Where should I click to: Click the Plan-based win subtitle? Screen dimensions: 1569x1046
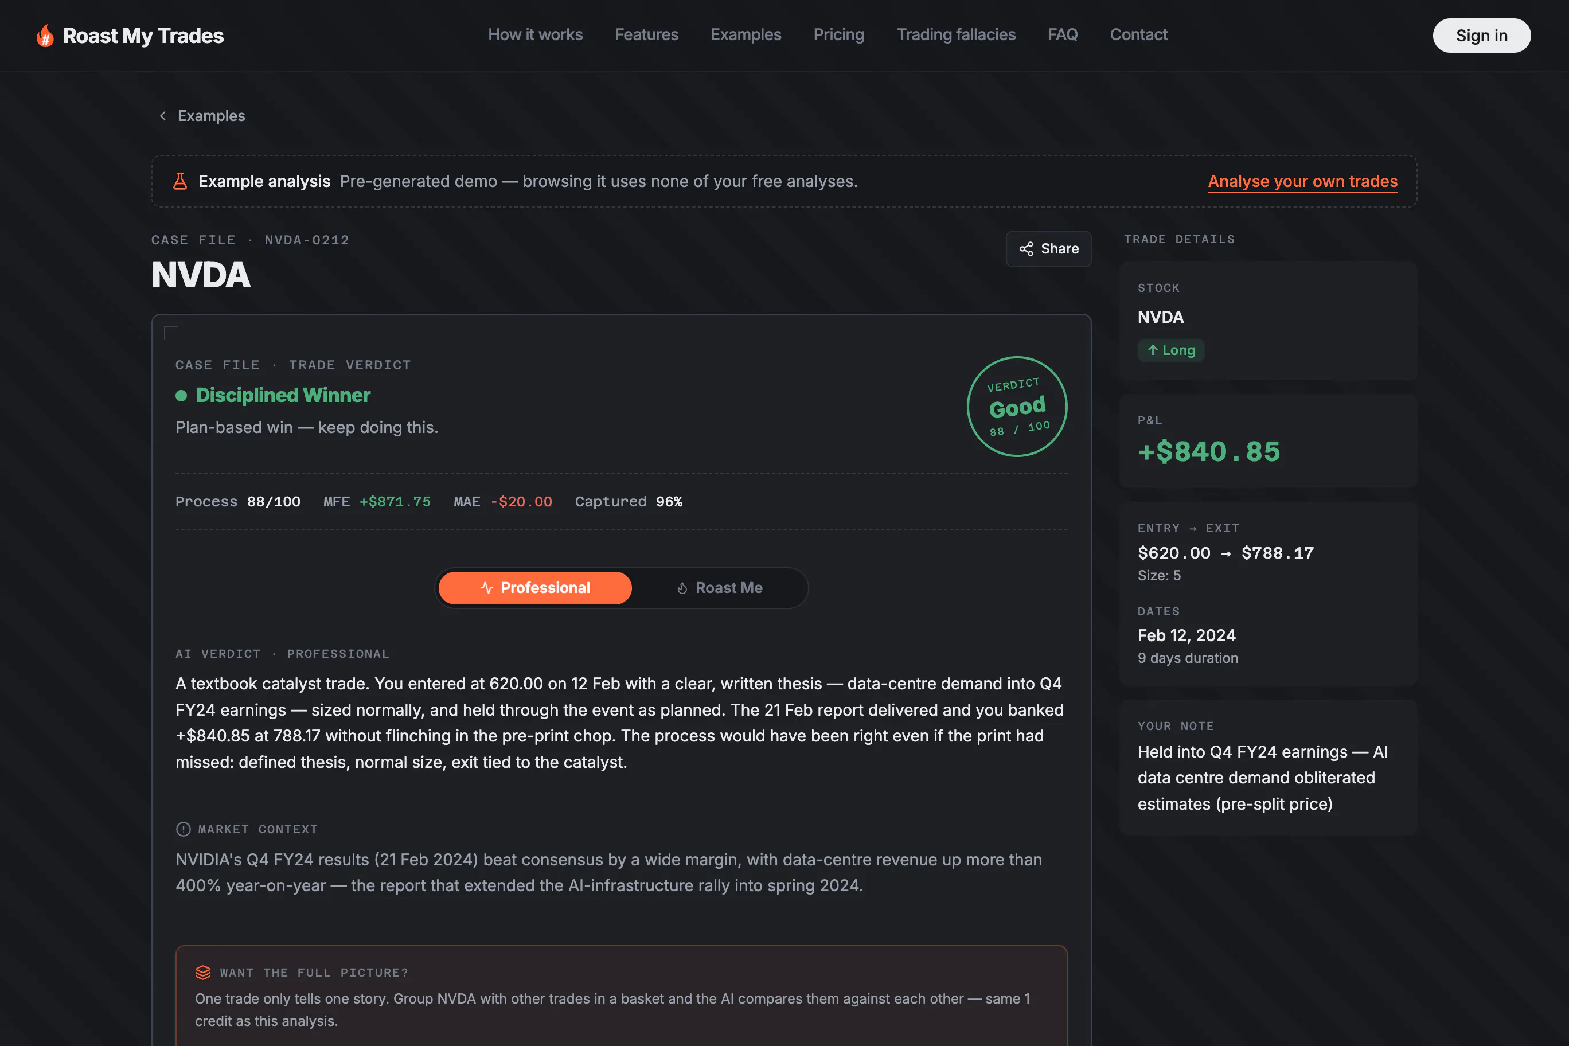[x=307, y=428]
